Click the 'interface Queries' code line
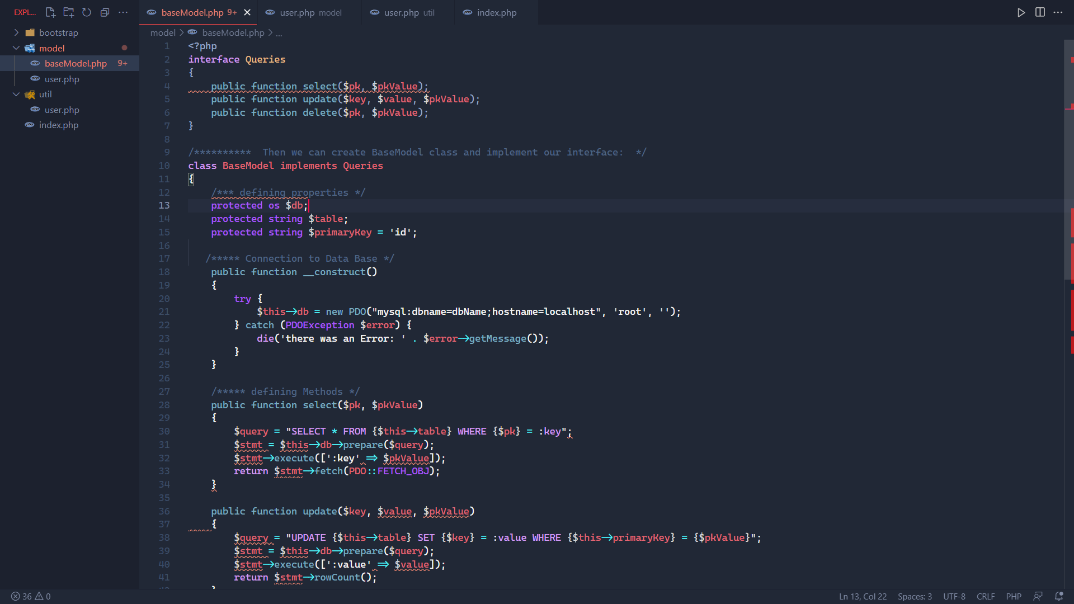This screenshot has height=604, width=1074. click(x=237, y=59)
